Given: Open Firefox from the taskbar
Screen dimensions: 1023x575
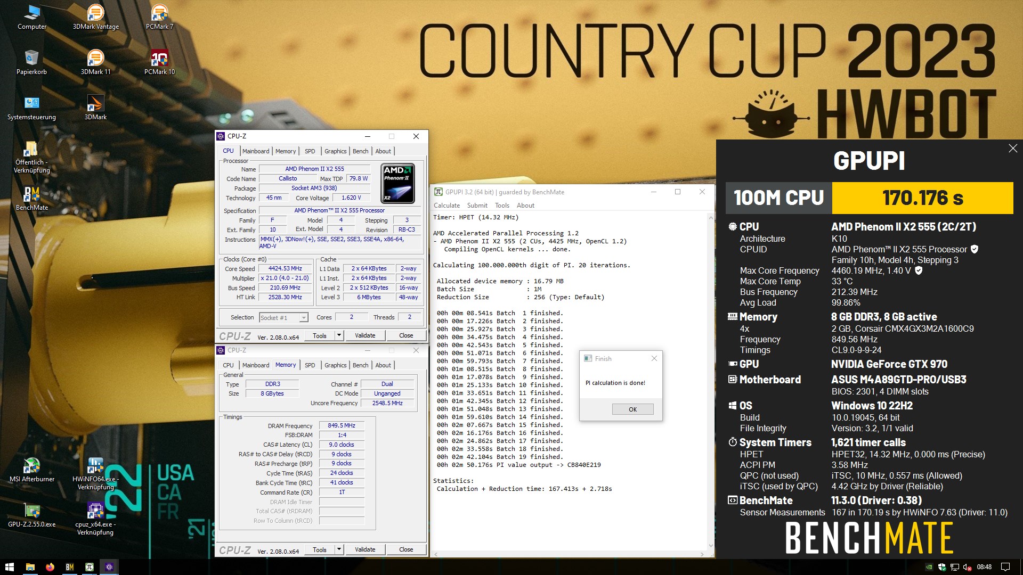Looking at the screenshot, I should click(50, 567).
